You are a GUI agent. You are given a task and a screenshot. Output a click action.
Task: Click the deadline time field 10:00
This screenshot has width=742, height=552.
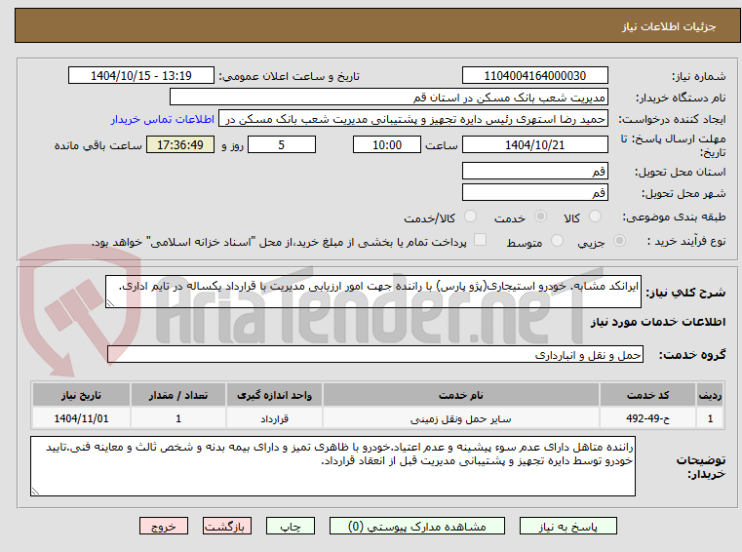point(387,145)
